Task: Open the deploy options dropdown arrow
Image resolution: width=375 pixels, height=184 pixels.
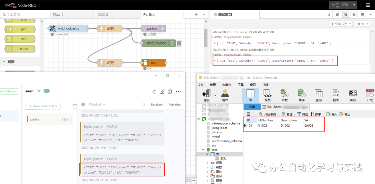Action: (355, 5)
